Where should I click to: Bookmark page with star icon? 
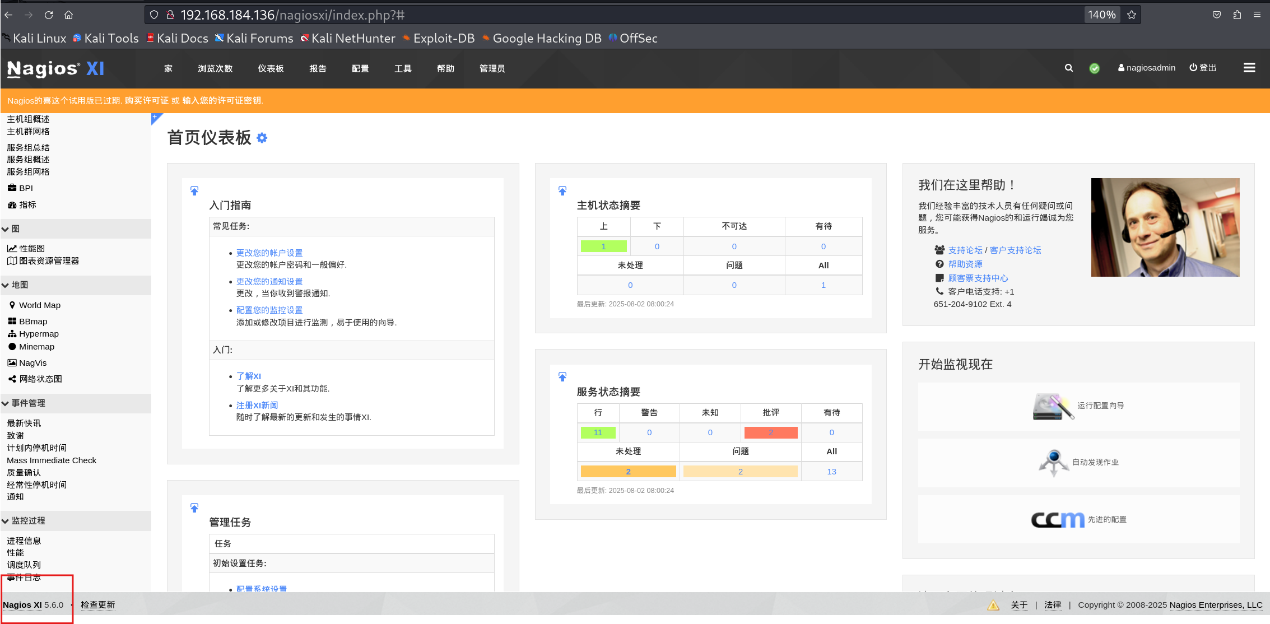[1131, 15]
